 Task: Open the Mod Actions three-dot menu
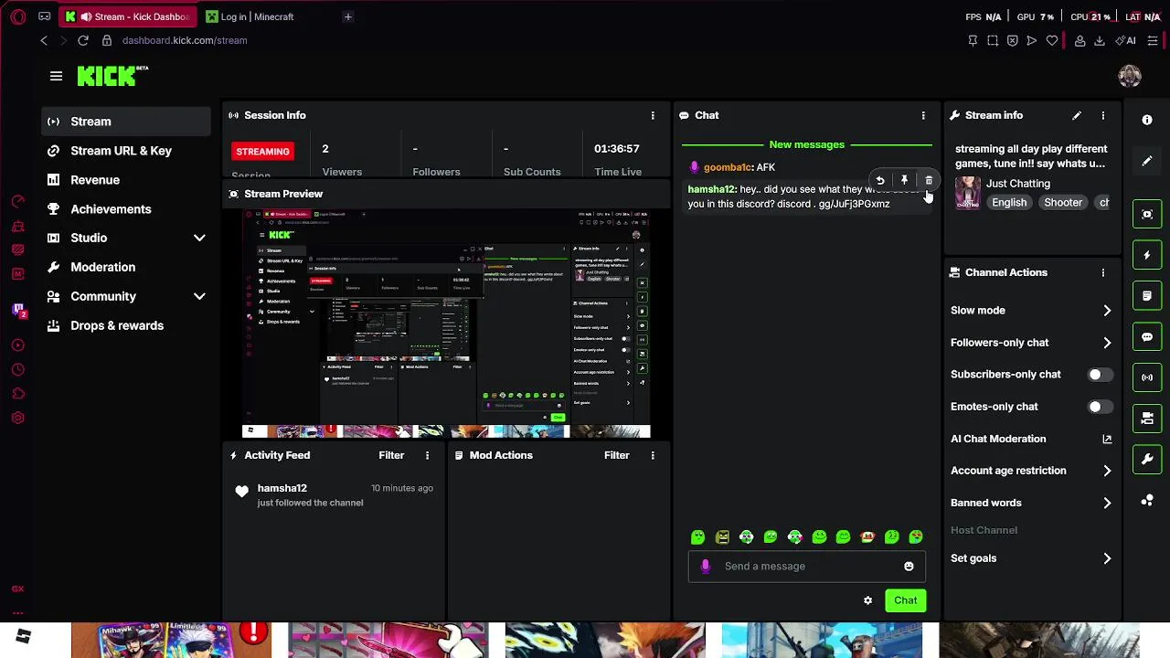pyautogui.click(x=653, y=455)
